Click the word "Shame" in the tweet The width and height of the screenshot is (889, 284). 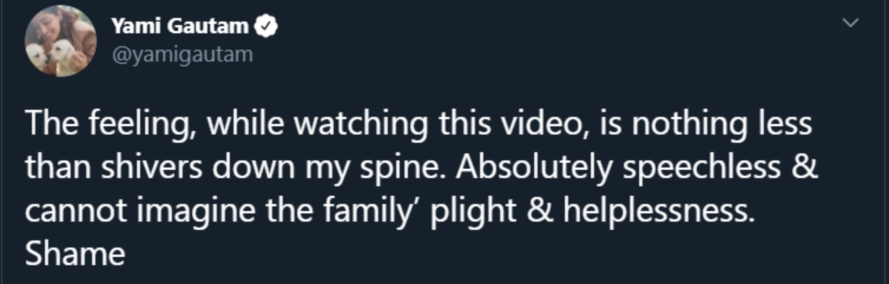click(75, 254)
